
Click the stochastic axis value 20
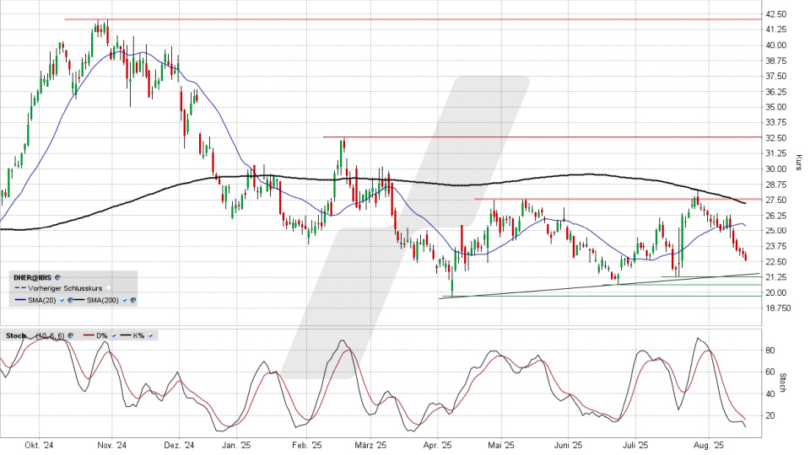(x=770, y=415)
